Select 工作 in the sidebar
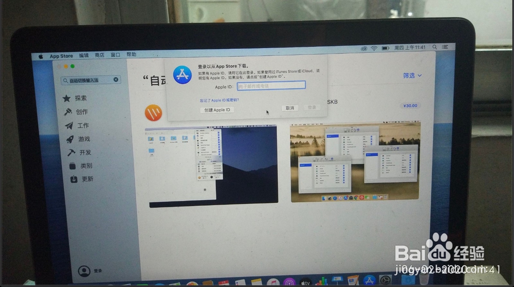This screenshot has height=287, width=514. (77, 126)
